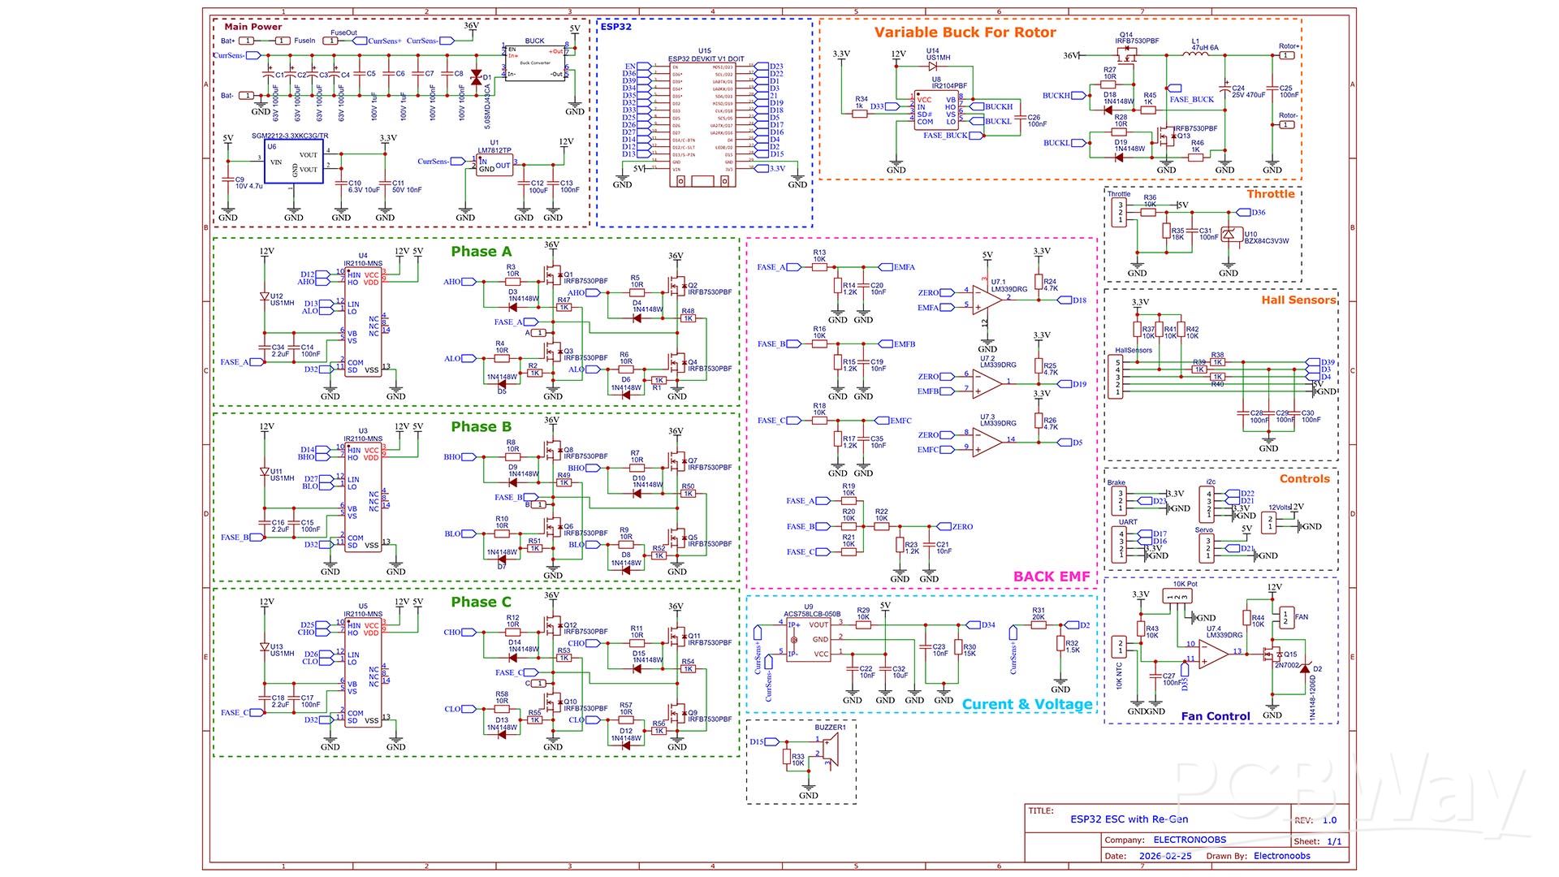Select the Company value ELECTRONOOBS

point(1190,840)
